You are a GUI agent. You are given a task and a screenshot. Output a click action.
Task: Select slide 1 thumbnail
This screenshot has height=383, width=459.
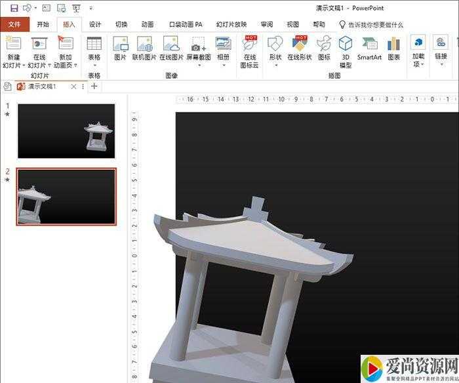(66, 131)
